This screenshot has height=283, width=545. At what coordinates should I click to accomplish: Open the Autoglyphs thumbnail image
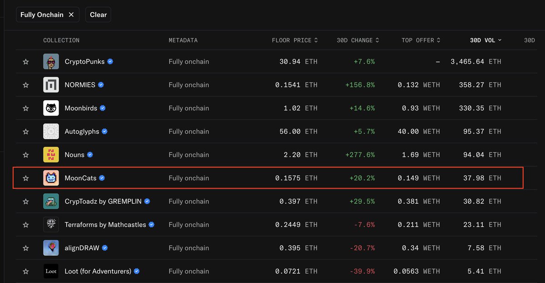(51, 132)
